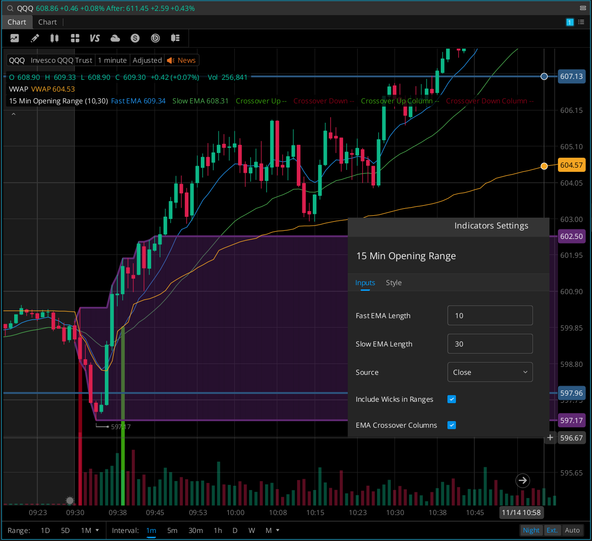Click the cloud icon in toolbar

(115, 38)
